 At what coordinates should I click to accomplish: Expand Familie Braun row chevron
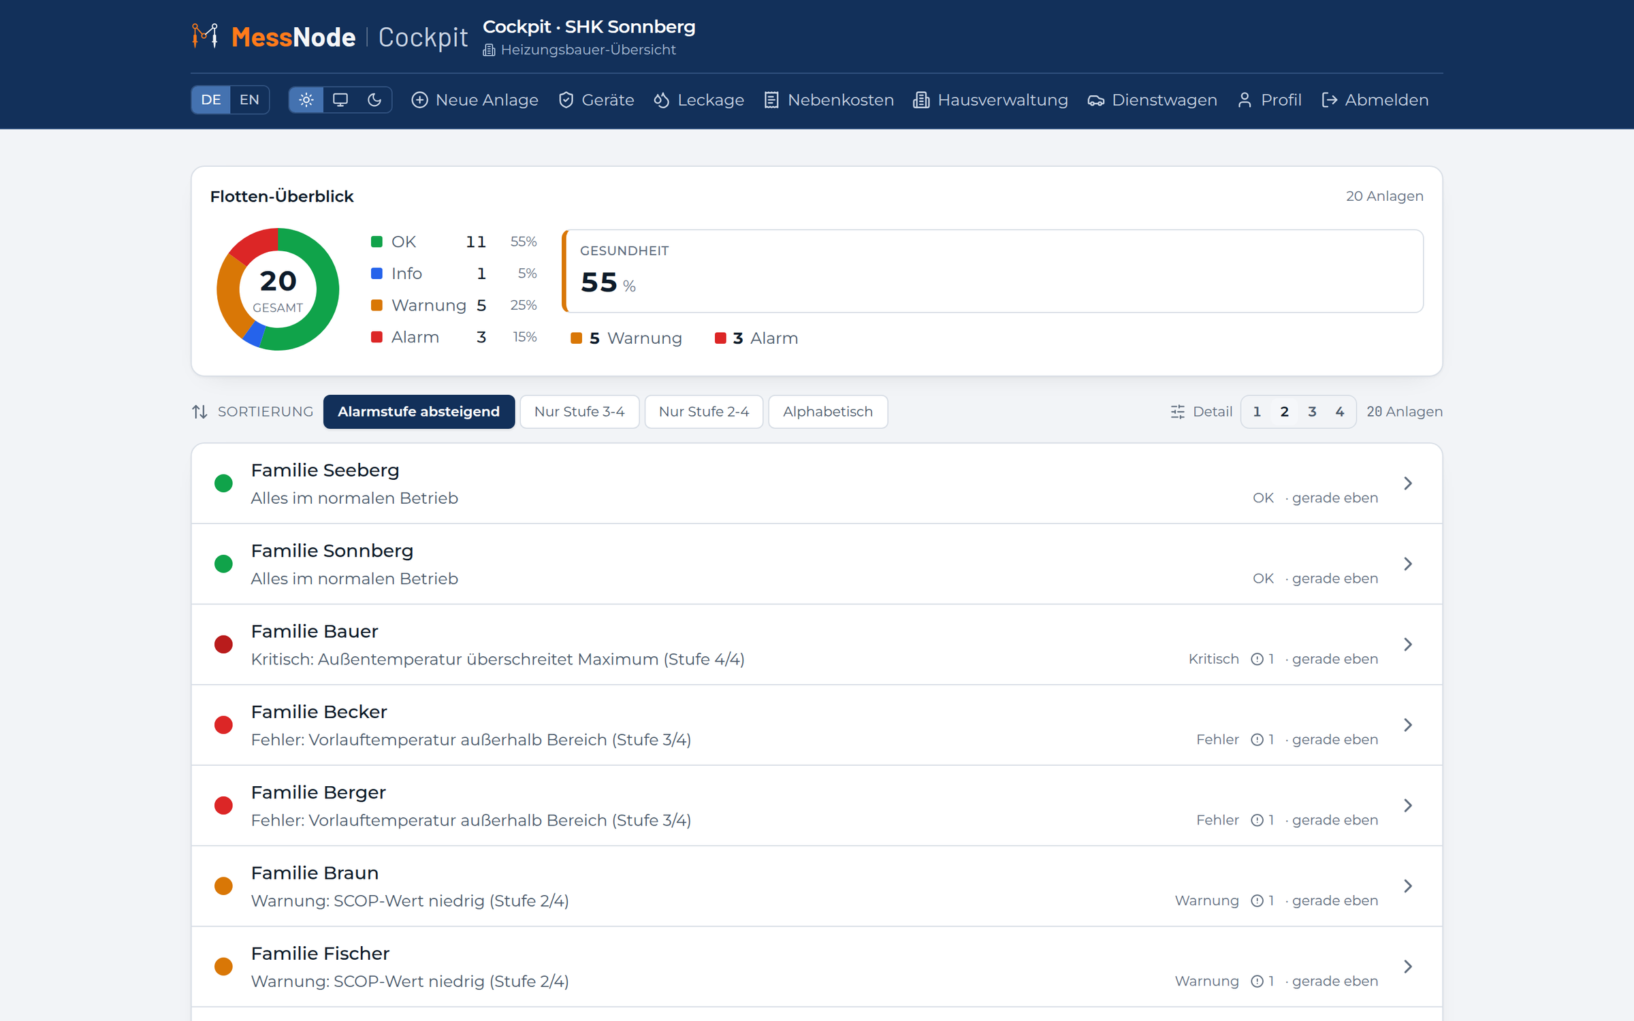click(1408, 886)
